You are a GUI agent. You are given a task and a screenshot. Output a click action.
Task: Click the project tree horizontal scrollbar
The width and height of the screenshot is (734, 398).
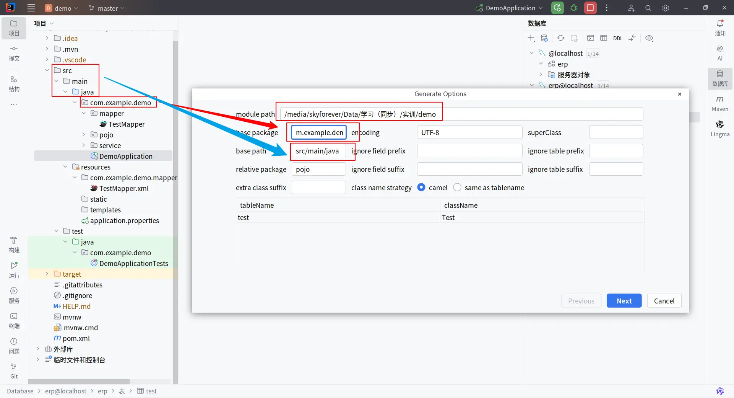click(x=79, y=382)
